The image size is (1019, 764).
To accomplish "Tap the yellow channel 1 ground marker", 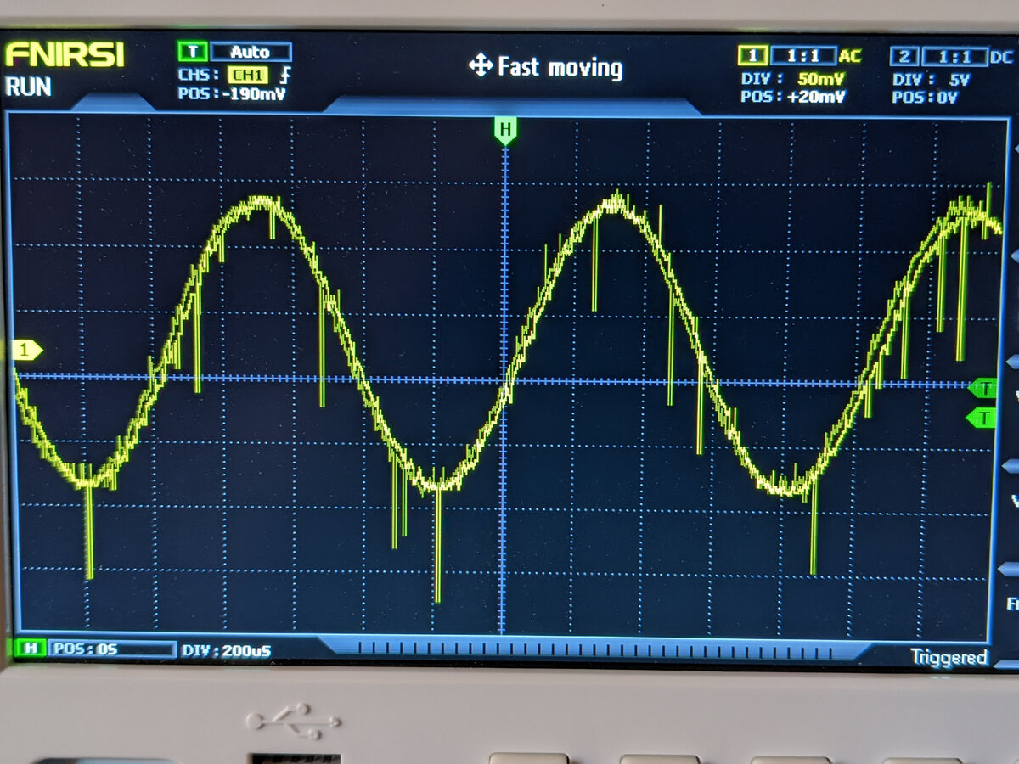I will tap(27, 350).
